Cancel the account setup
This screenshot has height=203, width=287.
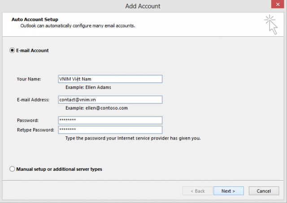pyautogui.click(x=264, y=191)
